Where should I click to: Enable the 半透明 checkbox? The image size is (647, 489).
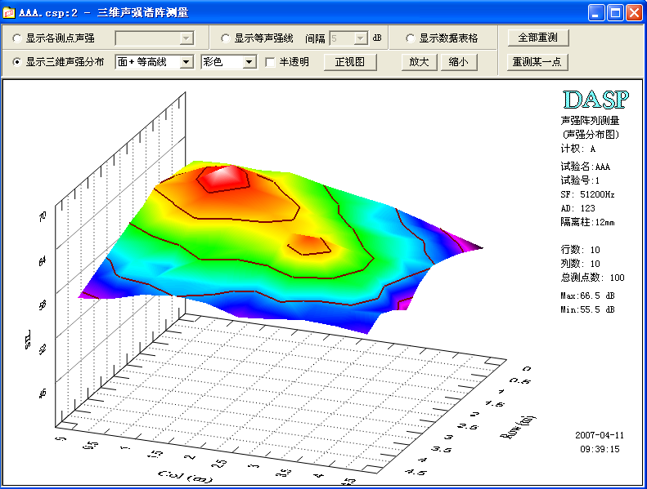[x=271, y=62]
